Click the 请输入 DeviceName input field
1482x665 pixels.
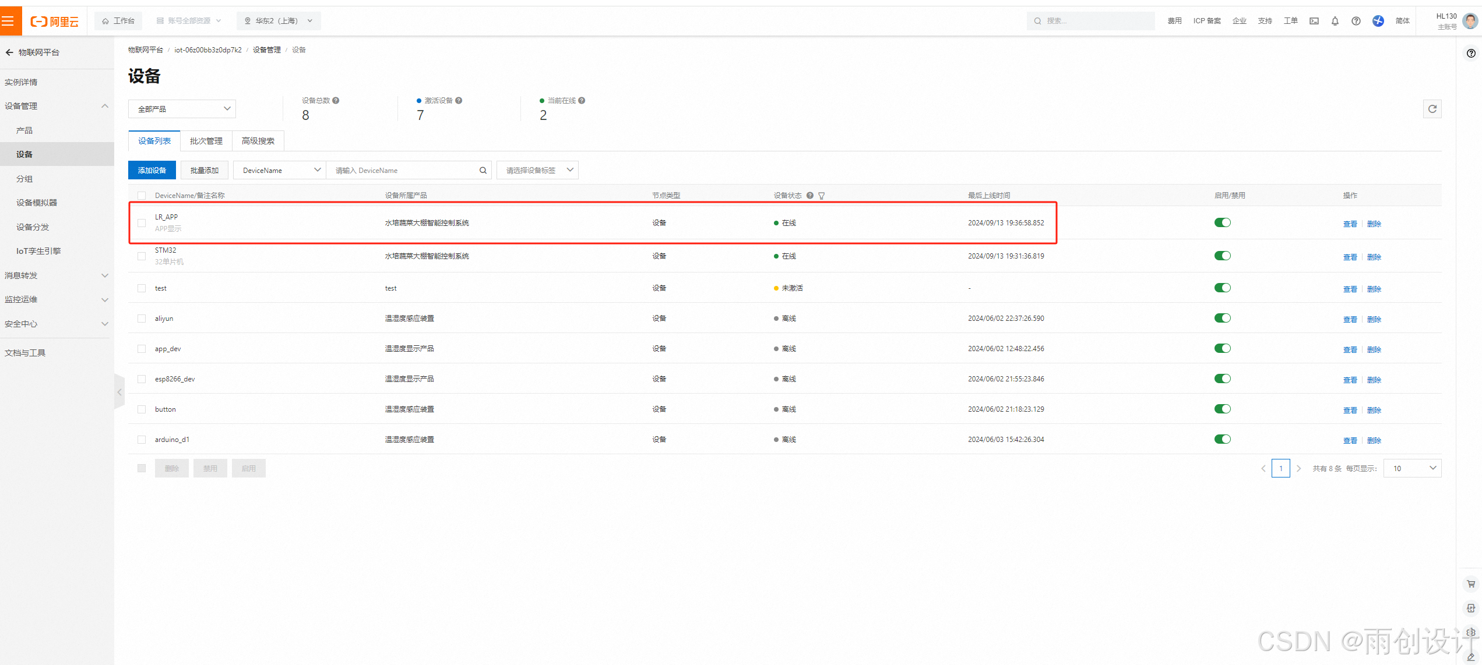[x=402, y=171]
